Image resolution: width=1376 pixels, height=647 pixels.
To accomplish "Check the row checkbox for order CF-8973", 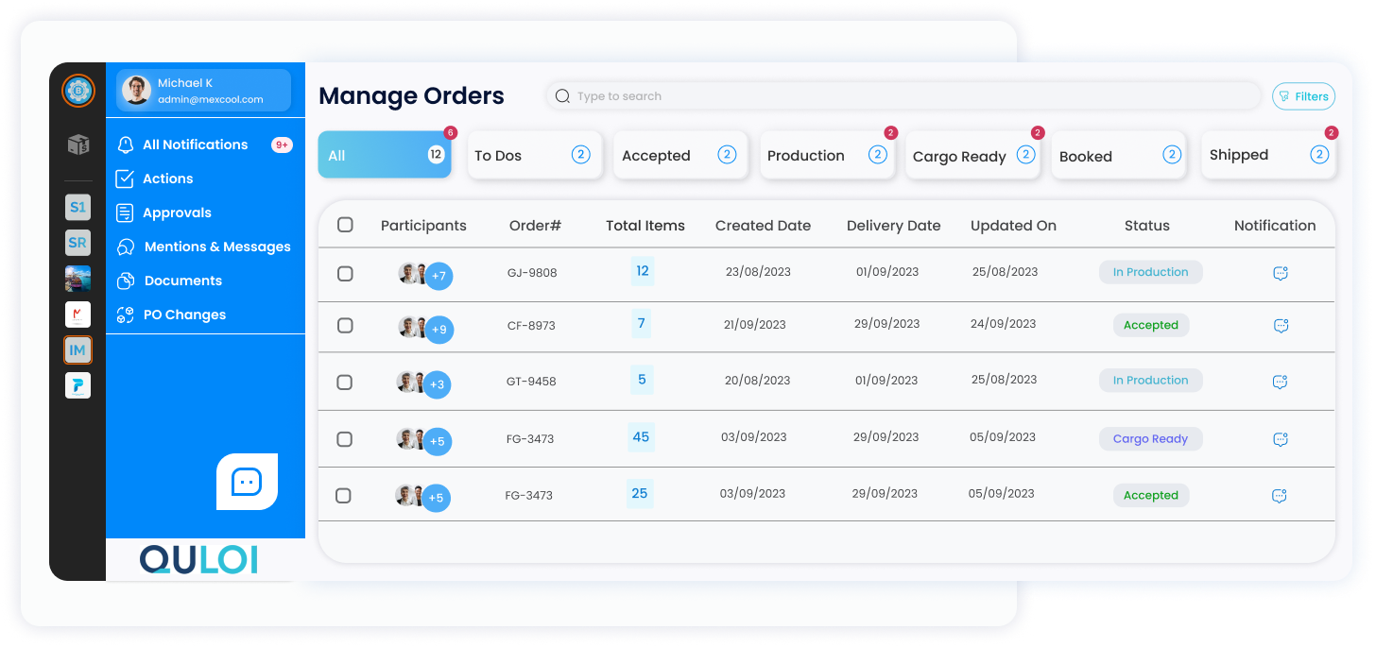I will pyautogui.click(x=345, y=325).
